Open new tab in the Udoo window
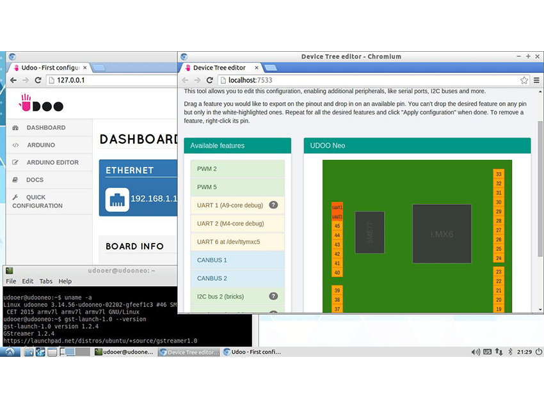 [99, 68]
